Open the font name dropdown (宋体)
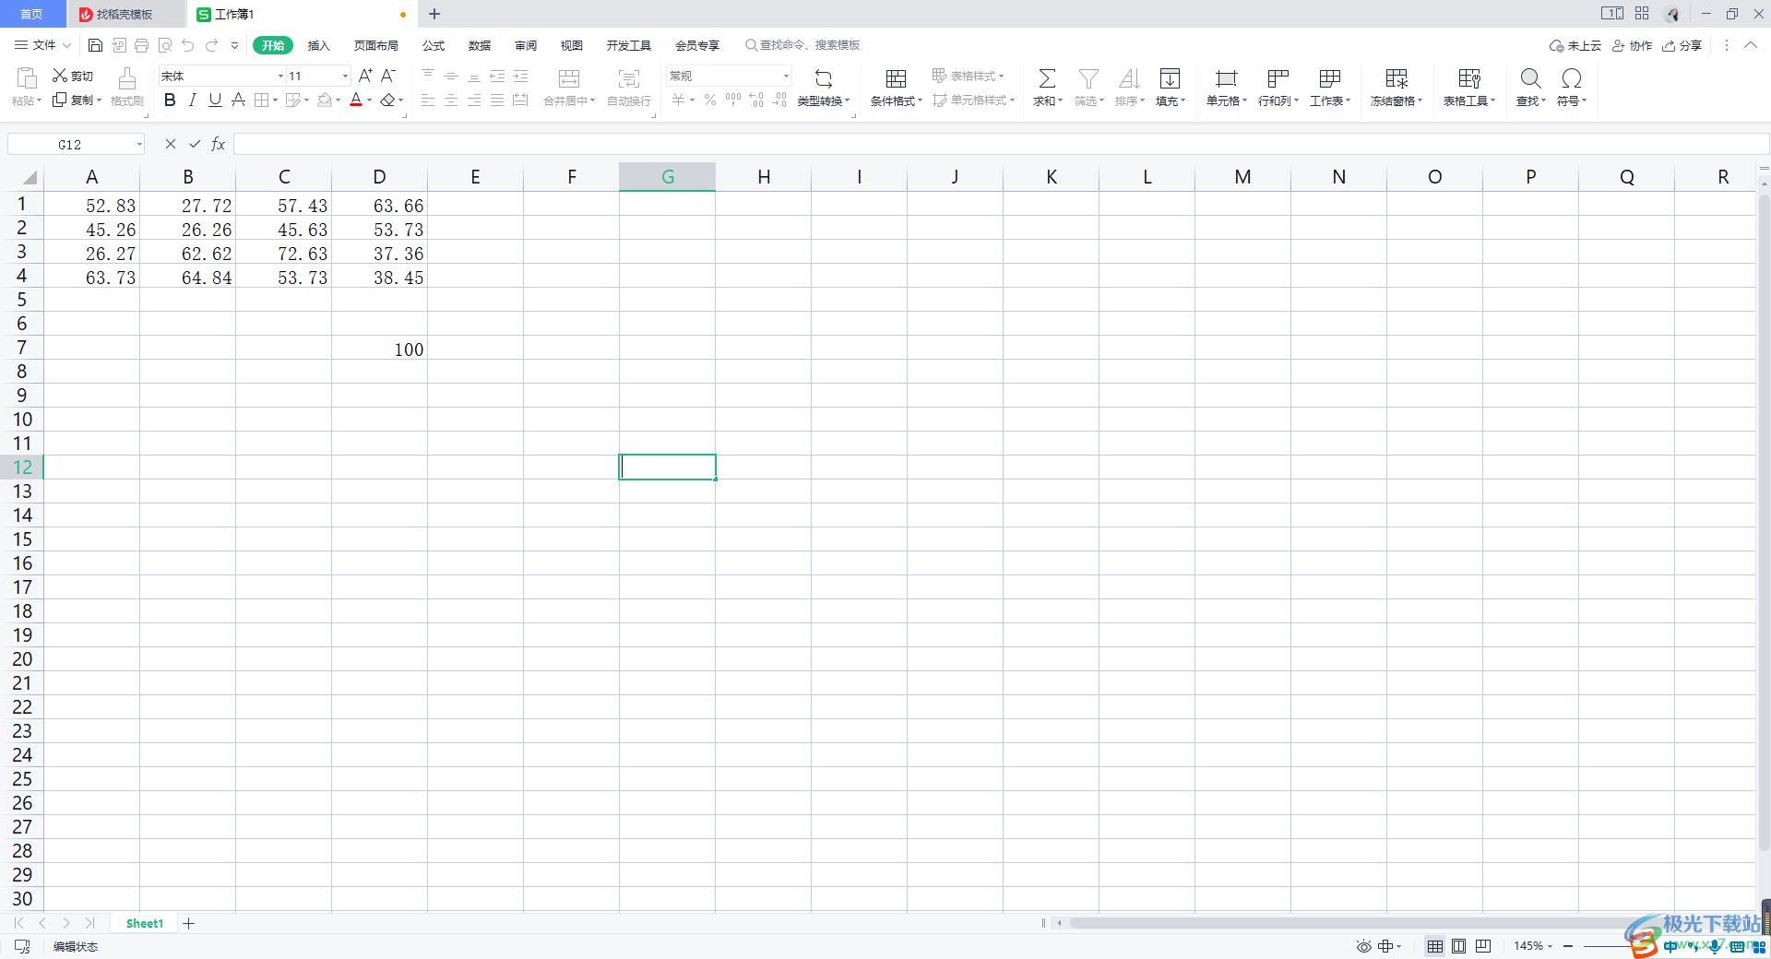The height and width of the screenshot is (959, 1771). point(280,76)
